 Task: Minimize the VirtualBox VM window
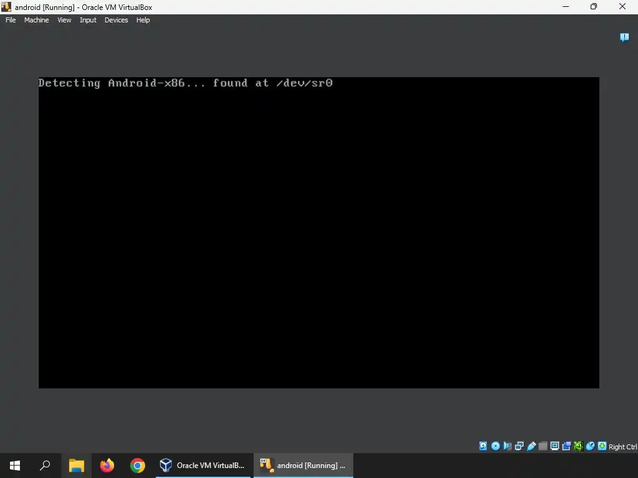[x=566, y=6]
